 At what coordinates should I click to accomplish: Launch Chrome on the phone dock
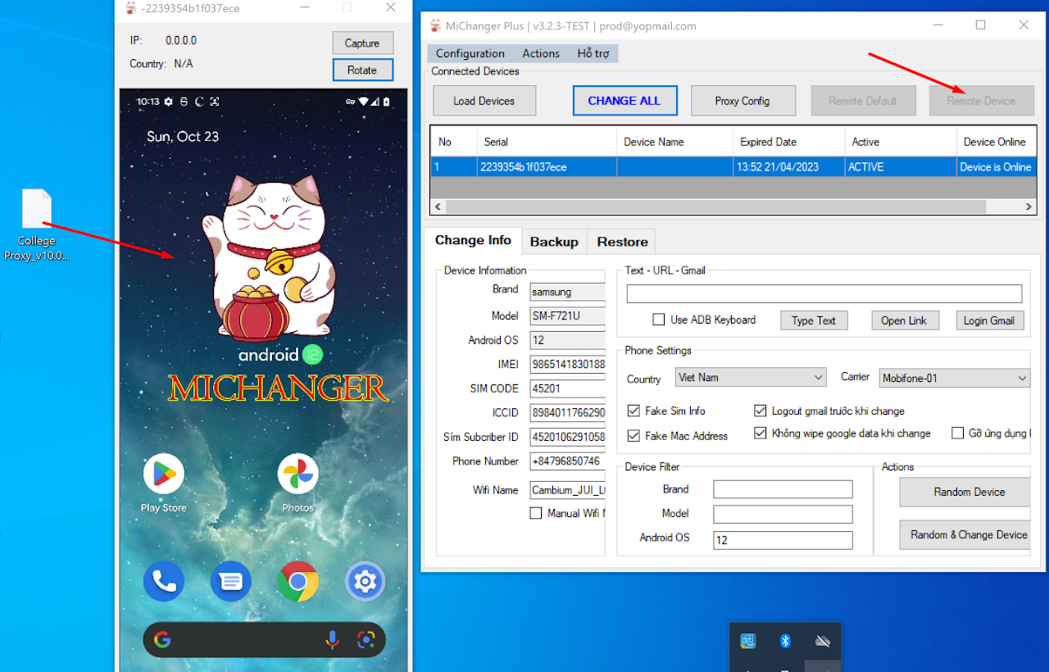(297, 582)
